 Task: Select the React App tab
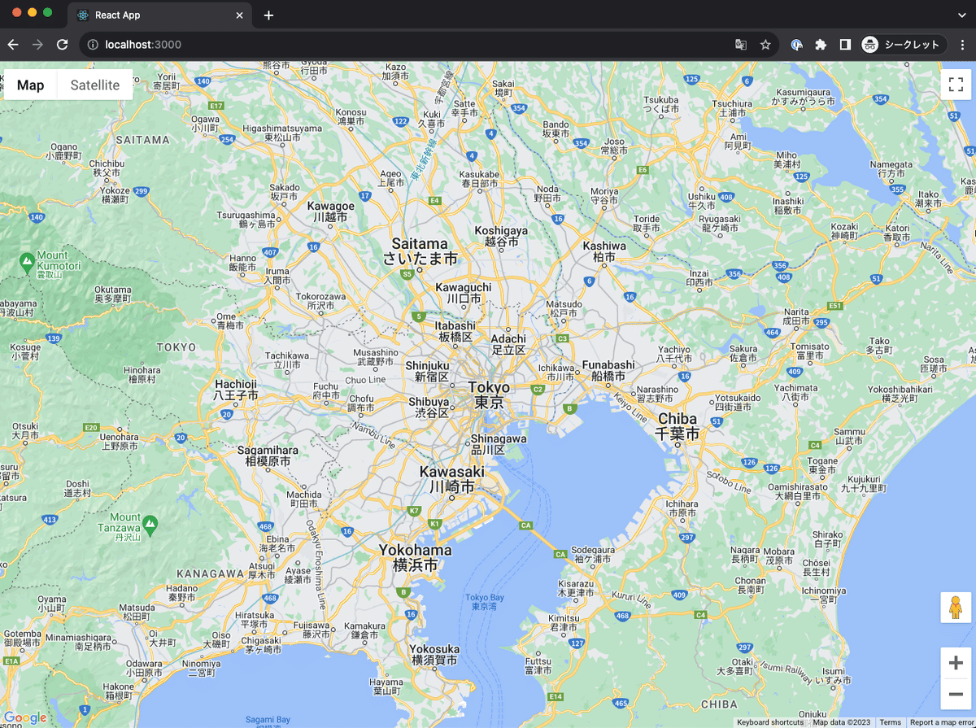coord(160,15)
